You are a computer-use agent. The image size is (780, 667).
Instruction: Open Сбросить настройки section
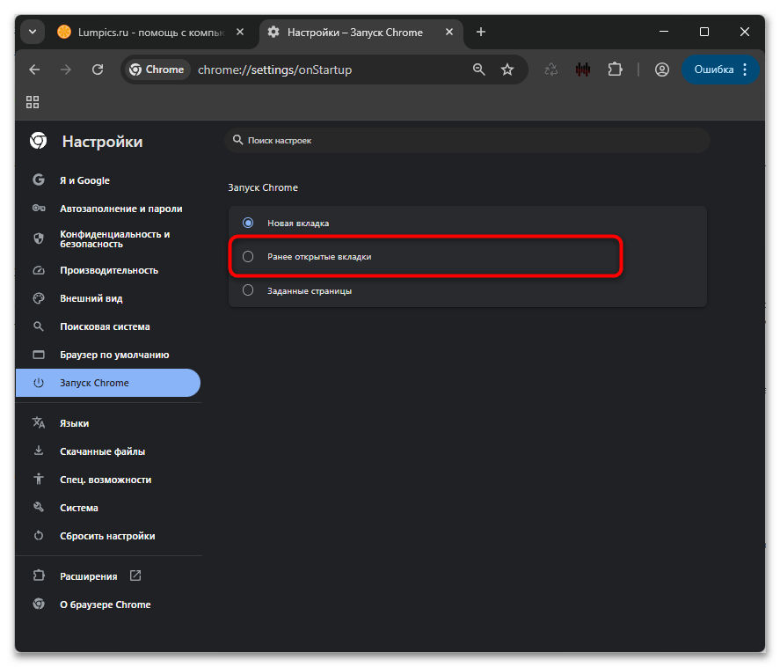(108, 536)
